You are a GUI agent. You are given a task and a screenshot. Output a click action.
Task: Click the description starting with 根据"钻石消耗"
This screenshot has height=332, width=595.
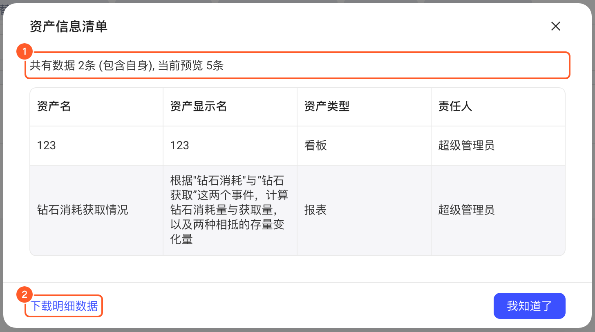coord(229,210)
